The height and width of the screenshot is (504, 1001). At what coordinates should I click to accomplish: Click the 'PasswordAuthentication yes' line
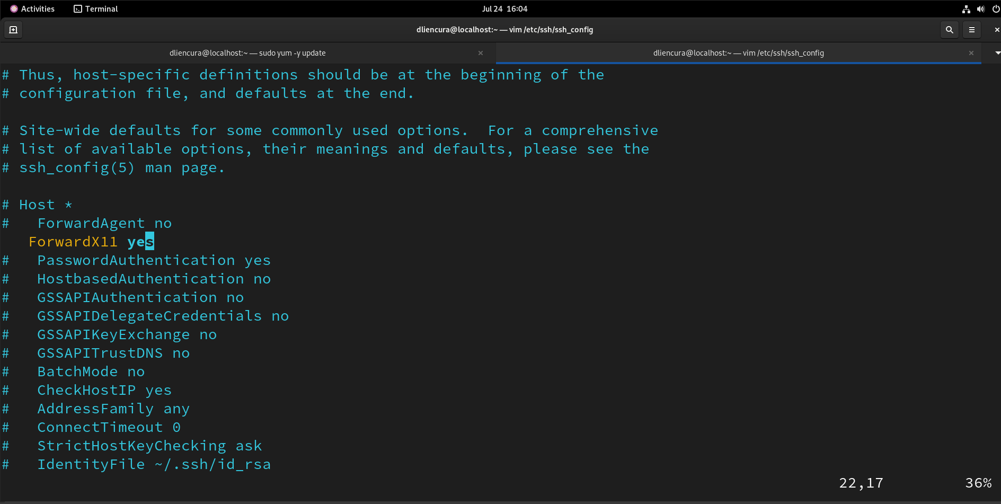154,260
